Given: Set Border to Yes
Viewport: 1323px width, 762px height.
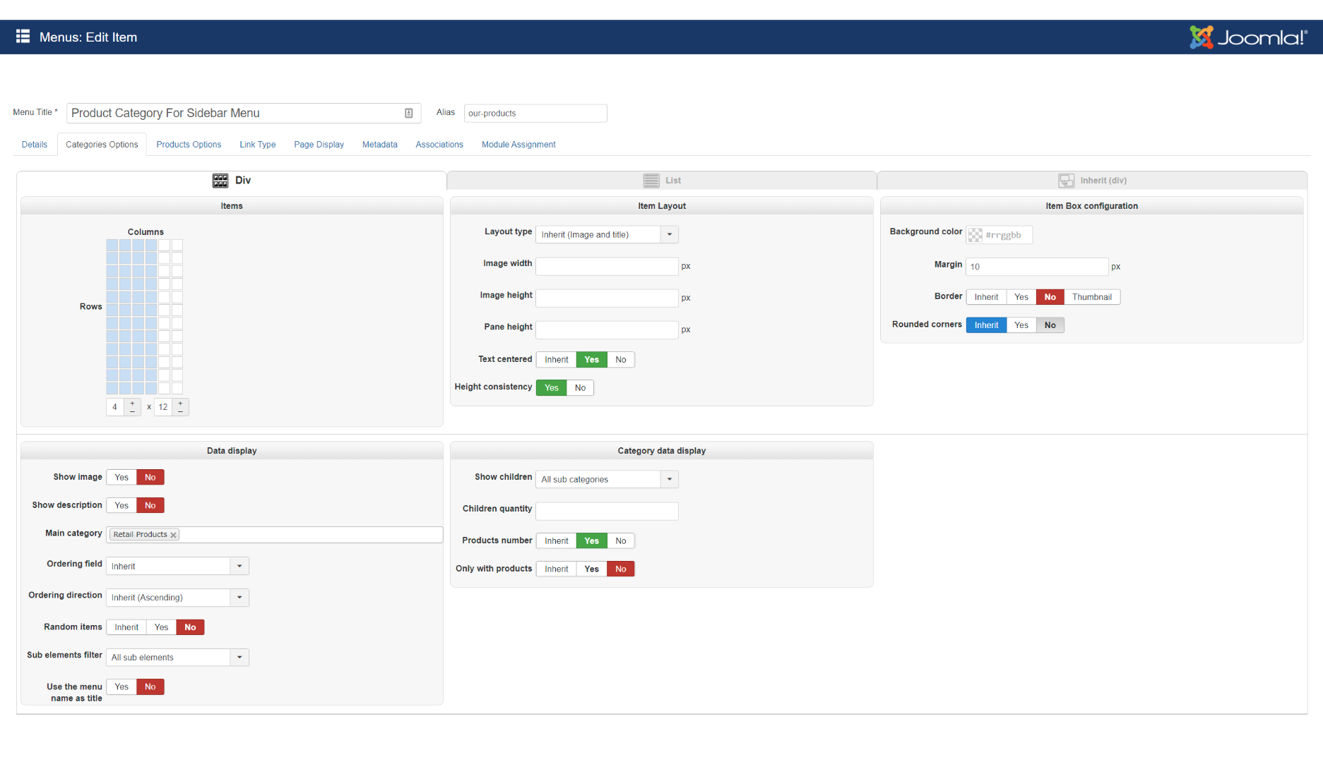Looking at the screenshot, I should 1021,297.
